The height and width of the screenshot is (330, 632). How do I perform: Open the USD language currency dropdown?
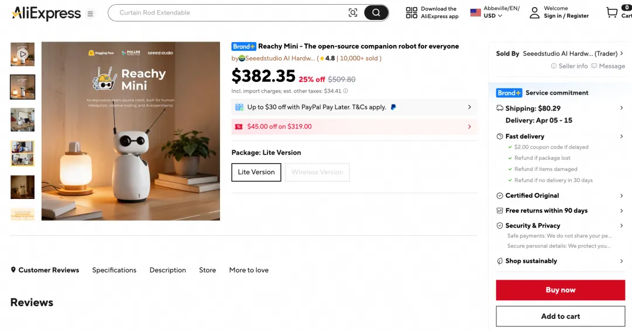(x=492, y=16)
